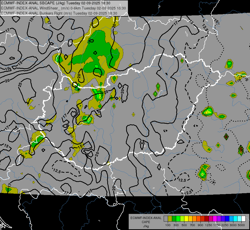Screen dimensions: 250x230
Task: Click the deep pink legend swatch
Action: [x=211, y=218]
